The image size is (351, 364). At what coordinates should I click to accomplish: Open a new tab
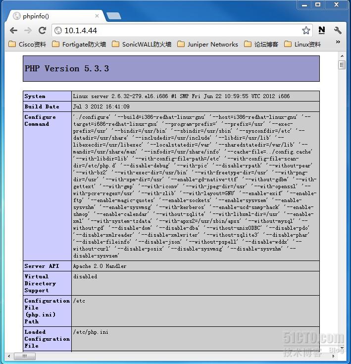(114, 16)
